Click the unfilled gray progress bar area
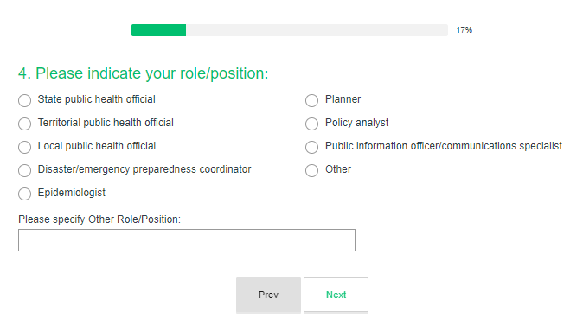 point(317,30)
